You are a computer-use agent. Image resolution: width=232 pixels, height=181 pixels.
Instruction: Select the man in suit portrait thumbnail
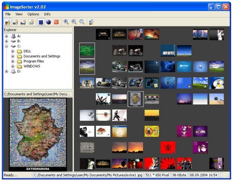click(x=87, y=131)
